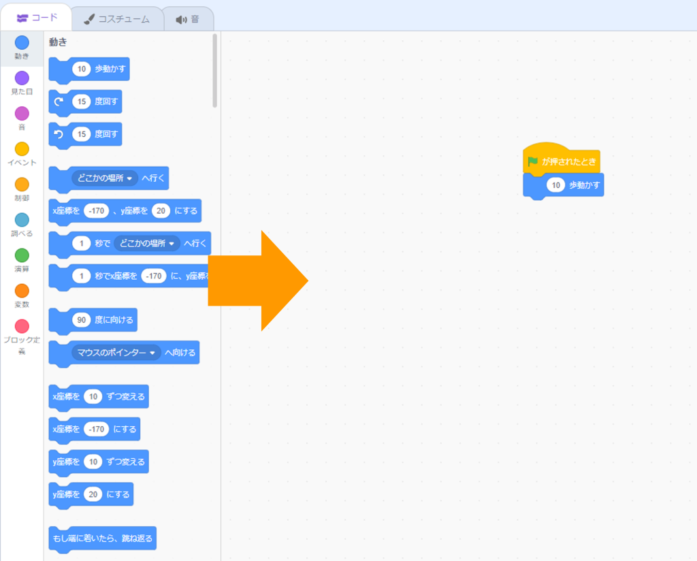
Task: Open the 音 (Sound) block category
Action: tap(22, 114)
